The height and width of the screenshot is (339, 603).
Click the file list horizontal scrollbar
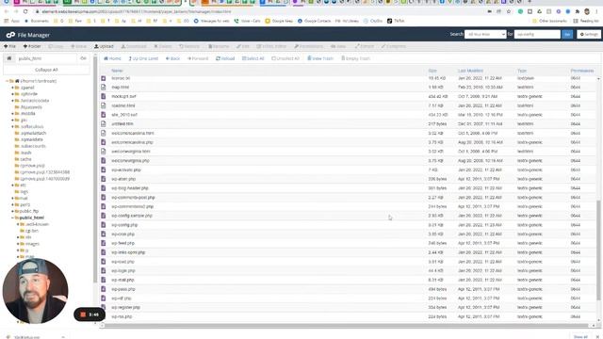coord(346,326)
